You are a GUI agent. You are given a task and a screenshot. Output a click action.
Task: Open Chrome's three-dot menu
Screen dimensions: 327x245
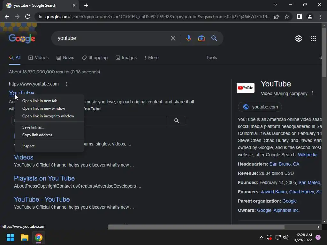[320, 17]
